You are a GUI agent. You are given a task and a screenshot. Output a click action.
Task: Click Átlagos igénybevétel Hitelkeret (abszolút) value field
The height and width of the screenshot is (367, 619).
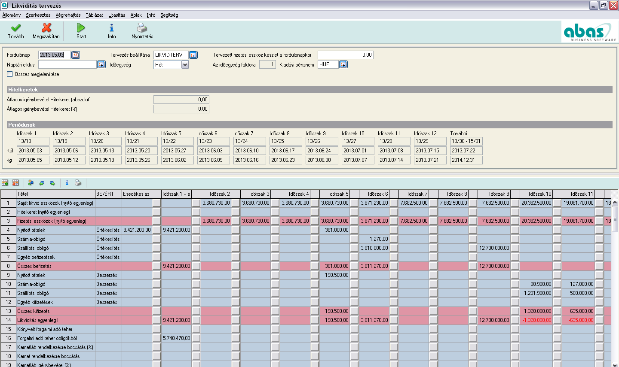tap(181, 100)
